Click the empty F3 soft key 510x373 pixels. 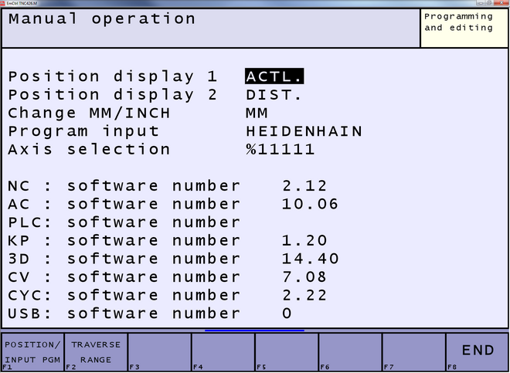(x=158, y=352)
